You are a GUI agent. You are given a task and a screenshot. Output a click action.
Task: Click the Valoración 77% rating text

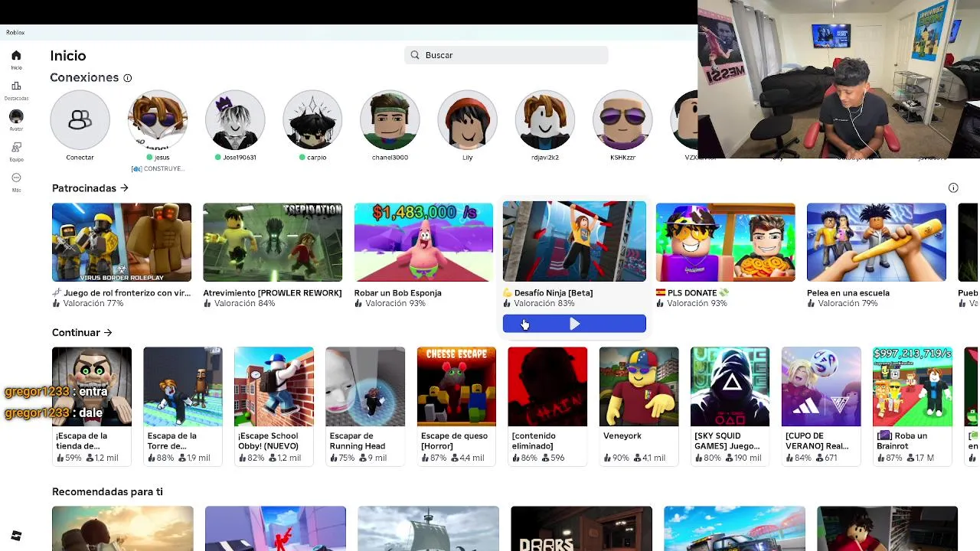click(x=93, y=304)
